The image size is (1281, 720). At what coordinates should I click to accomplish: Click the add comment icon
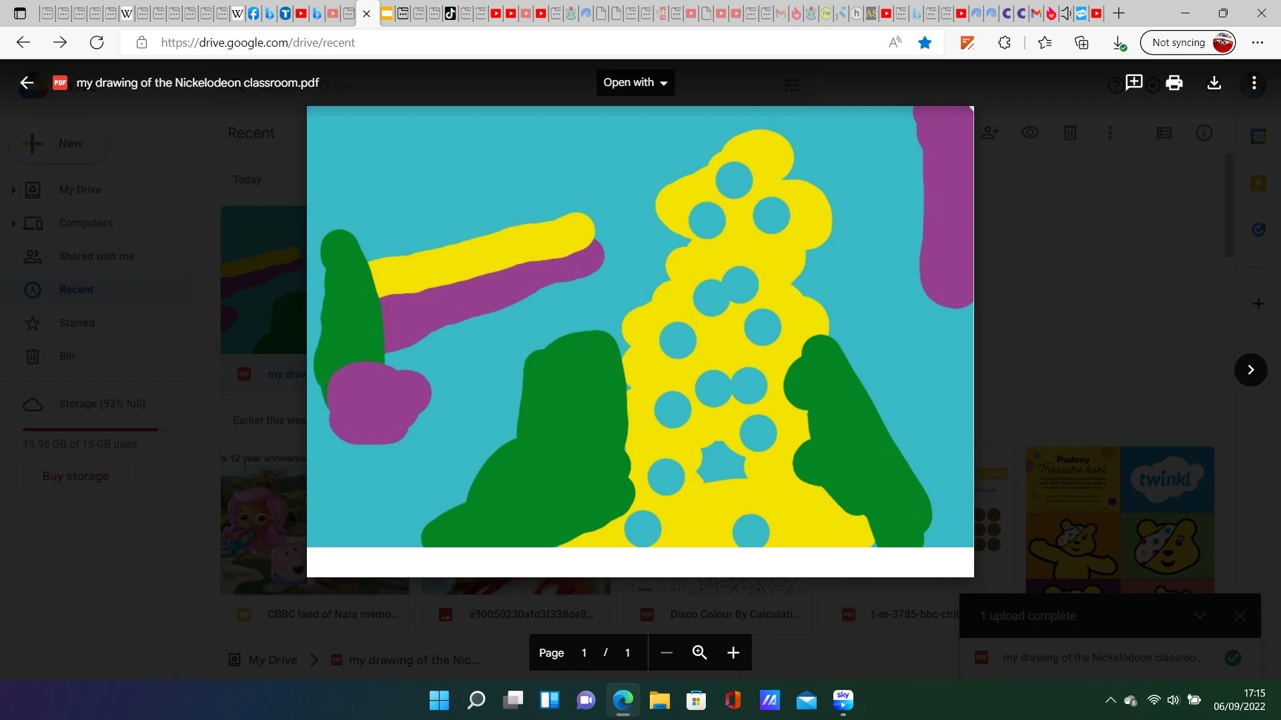(x=1134, y=83)
